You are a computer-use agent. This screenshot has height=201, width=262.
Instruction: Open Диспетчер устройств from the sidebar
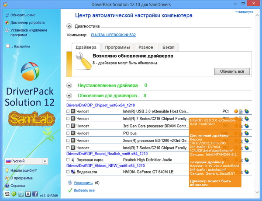(28, 23)
